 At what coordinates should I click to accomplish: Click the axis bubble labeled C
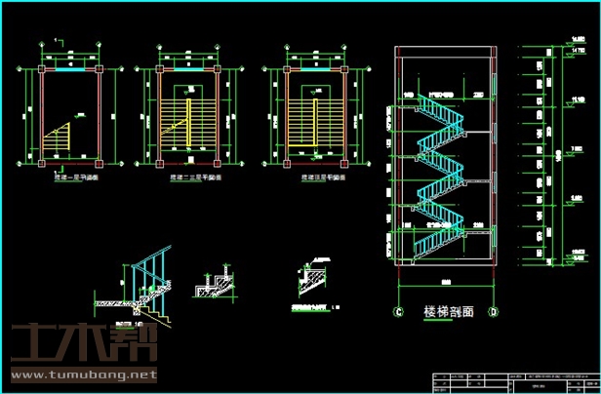click(x=398, y=312)
